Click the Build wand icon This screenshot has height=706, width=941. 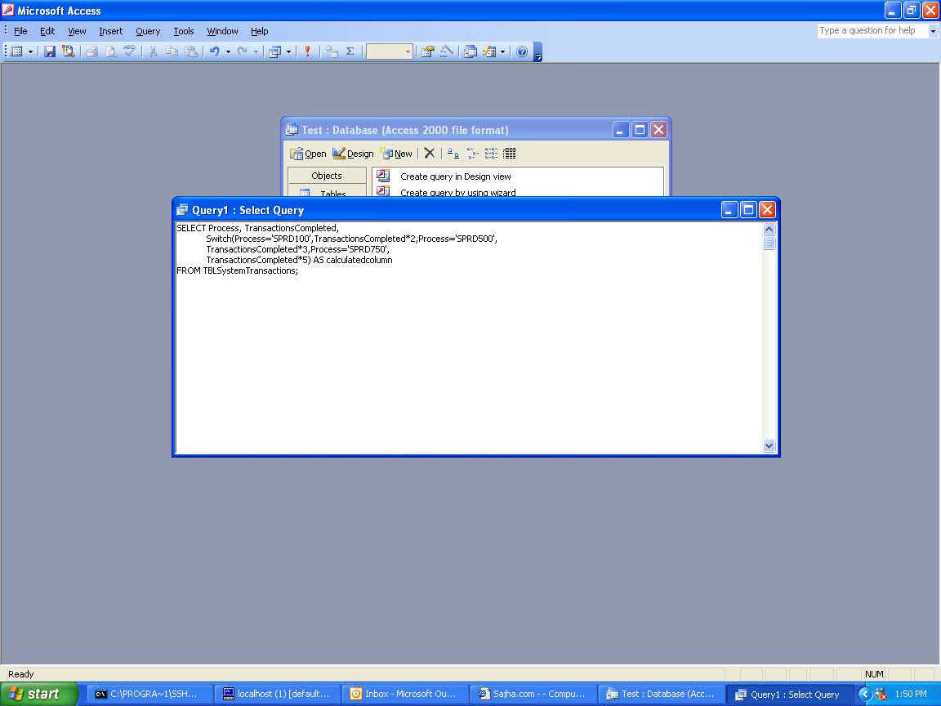446,51
